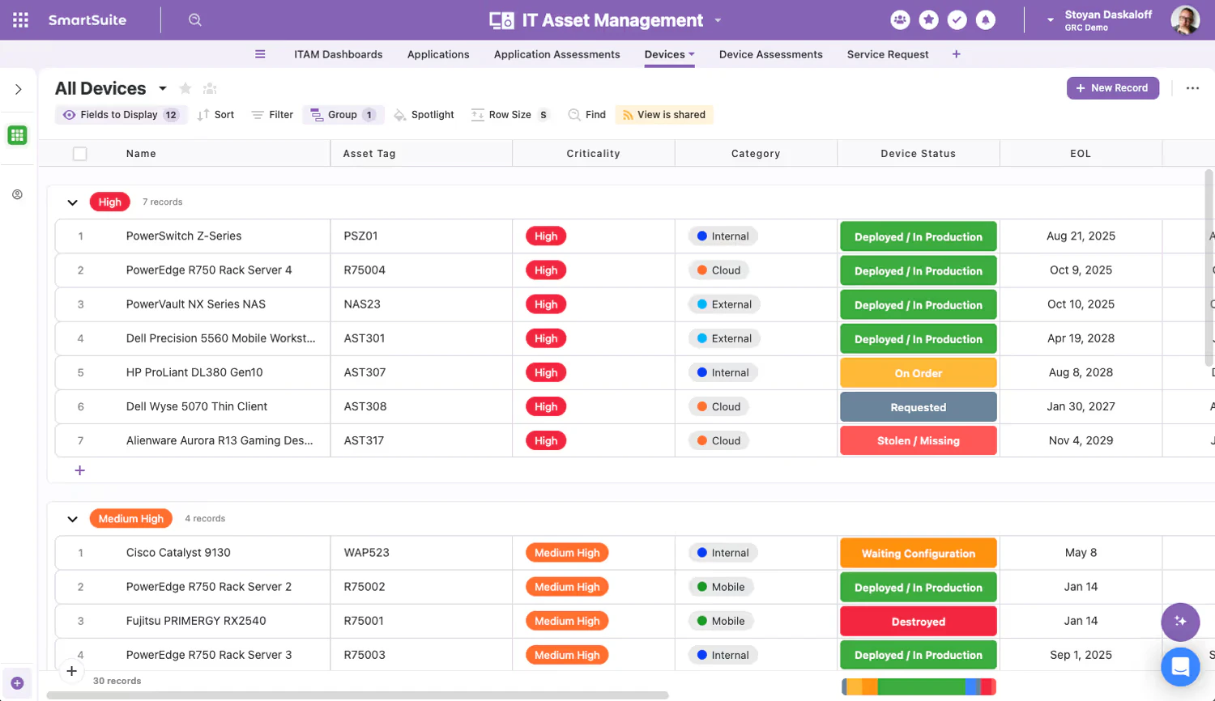This screenshot has width=1215, height=701.
Task: Click the New Record button
Action: point(1113,88)
